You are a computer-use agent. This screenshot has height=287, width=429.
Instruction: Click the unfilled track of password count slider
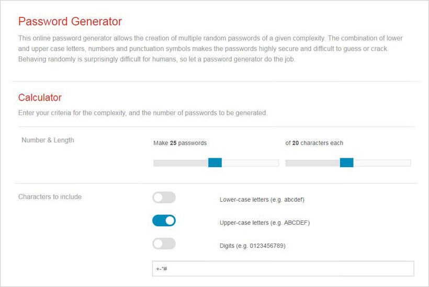click(250, 163)
